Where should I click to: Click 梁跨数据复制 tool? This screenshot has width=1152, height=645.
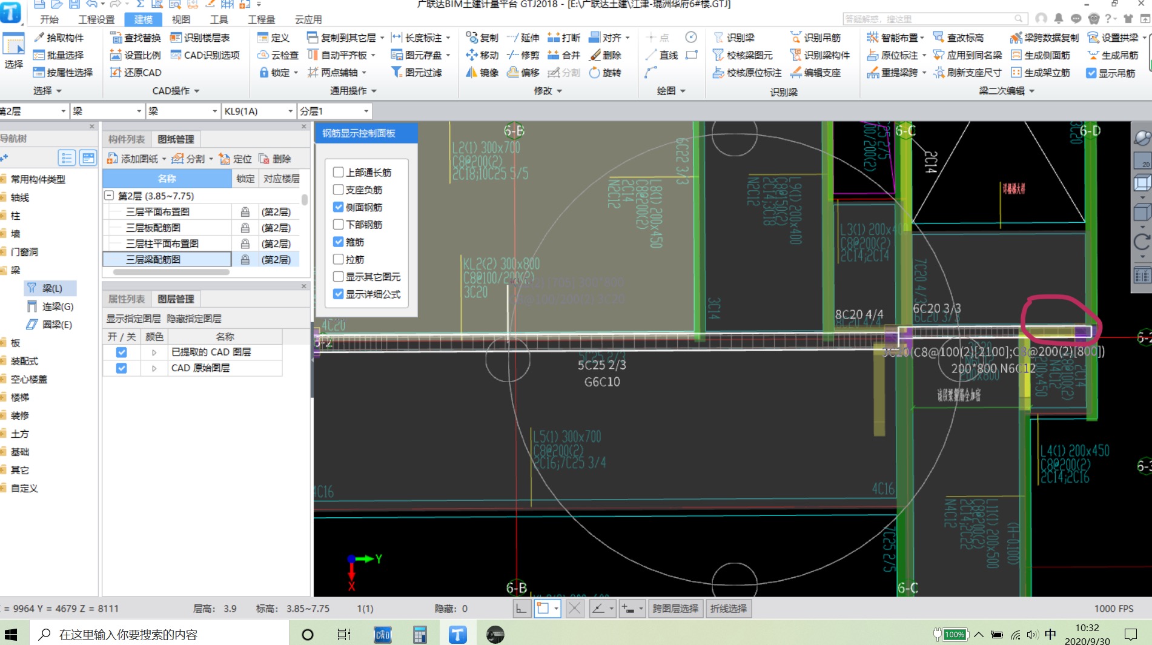(x=1044, y=38)
